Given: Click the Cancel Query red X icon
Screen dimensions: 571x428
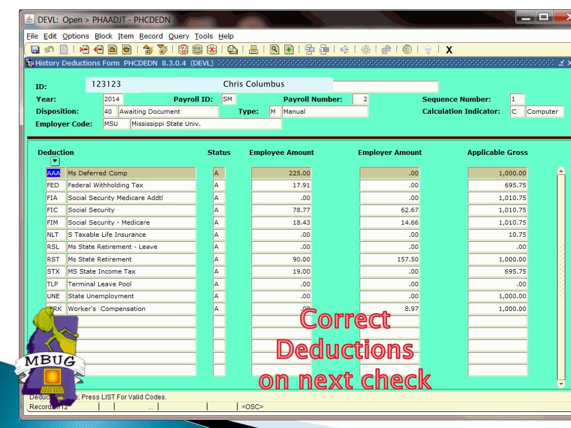Looking at the screenshot, I should [x=211, y=50].
